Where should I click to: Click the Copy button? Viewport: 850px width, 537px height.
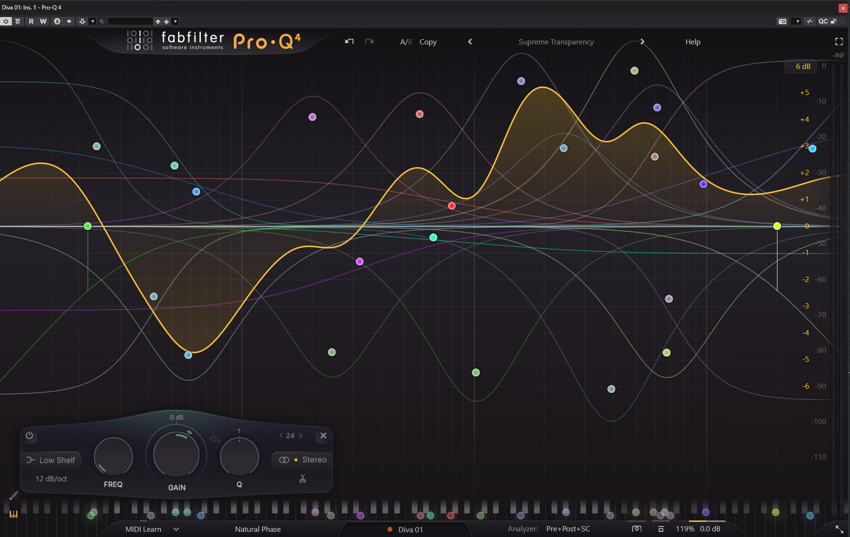click(x=428, y=42)
